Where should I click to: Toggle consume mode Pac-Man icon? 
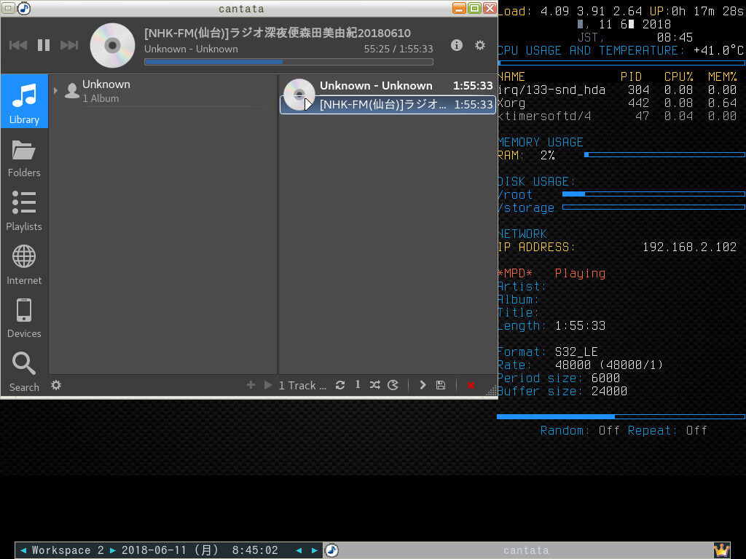point(393,385)
